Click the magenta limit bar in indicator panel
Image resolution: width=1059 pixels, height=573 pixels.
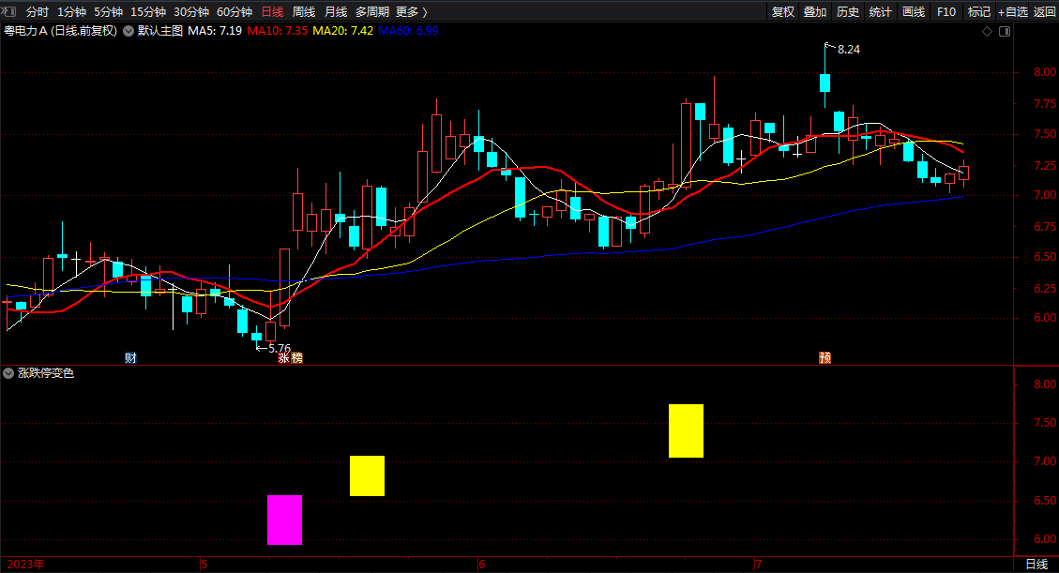(284, 520)
